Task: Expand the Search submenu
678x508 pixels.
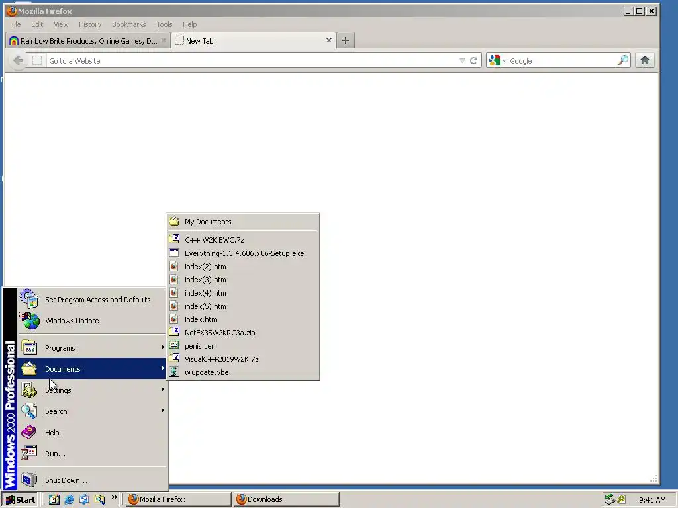Action: pyautogui.click(x=91, y=411)
